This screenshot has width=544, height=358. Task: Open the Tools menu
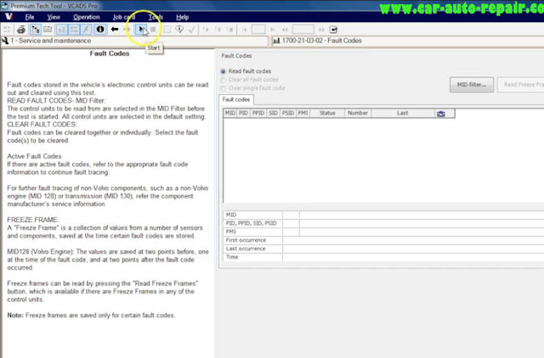156,17
